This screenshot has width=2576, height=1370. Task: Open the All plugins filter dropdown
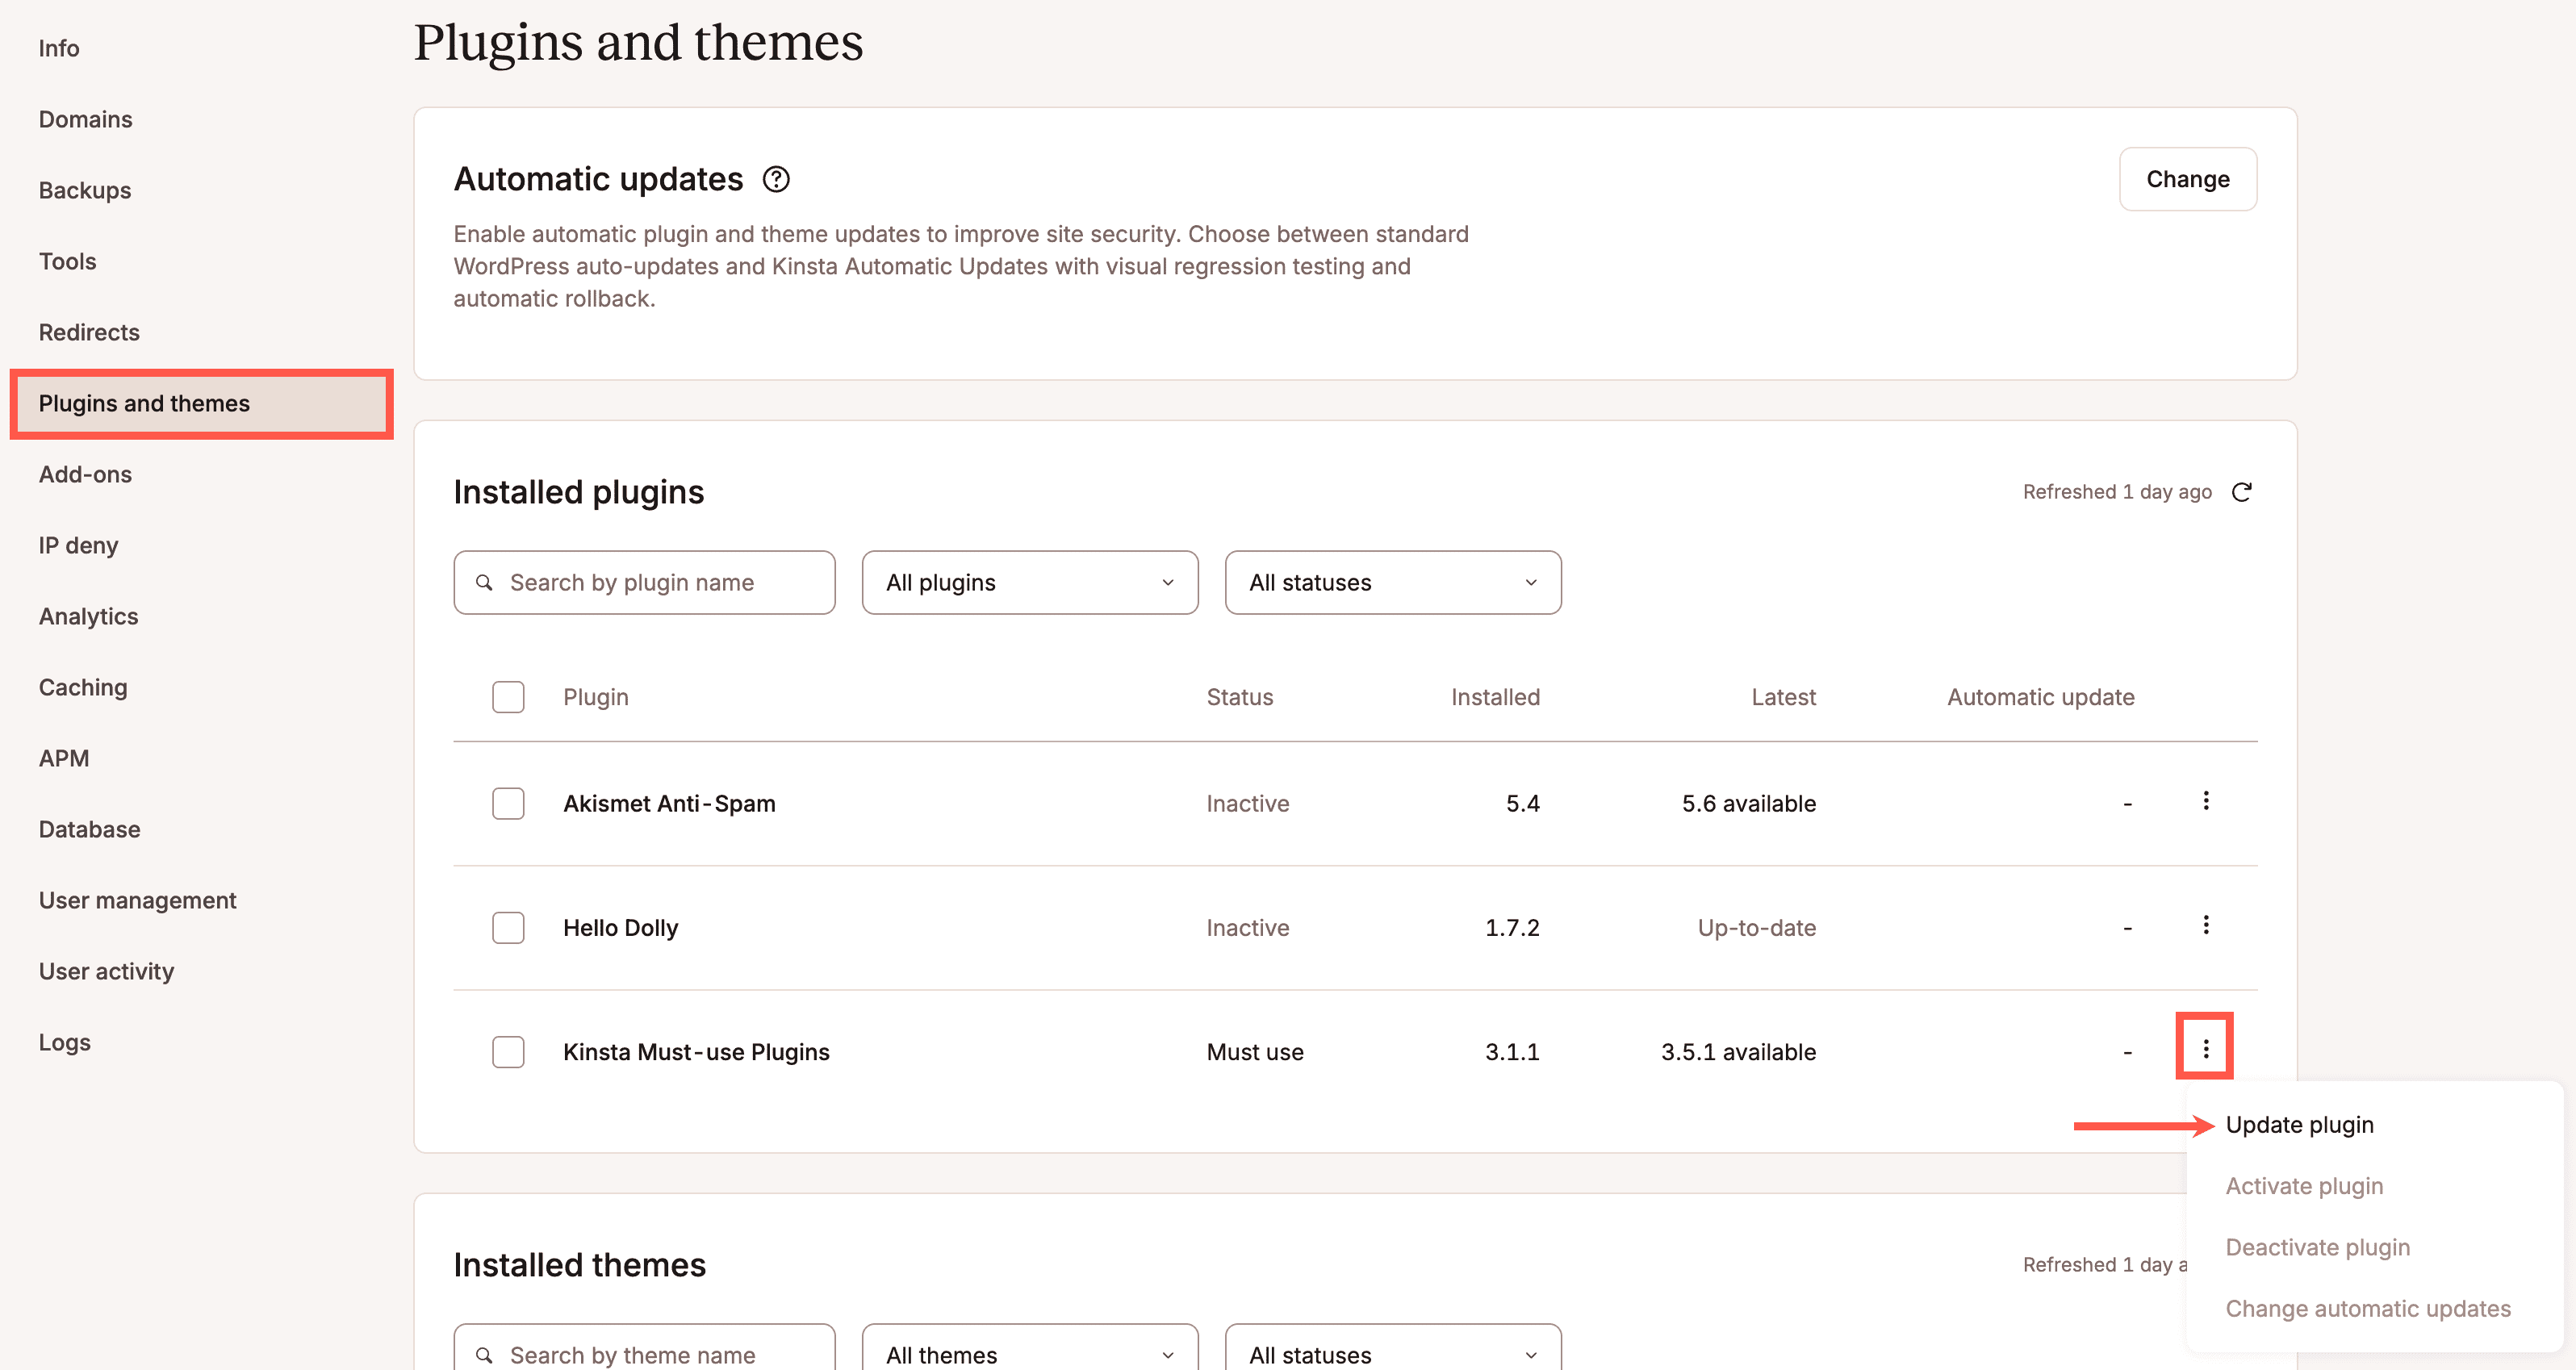1029,582
